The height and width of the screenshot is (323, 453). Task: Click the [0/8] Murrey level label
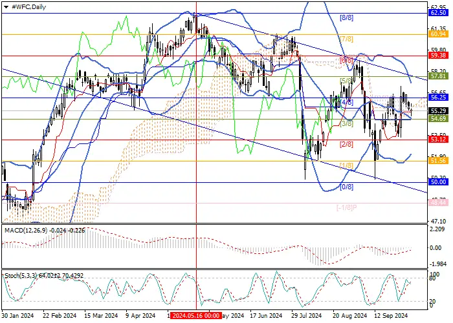click(346, 187)
